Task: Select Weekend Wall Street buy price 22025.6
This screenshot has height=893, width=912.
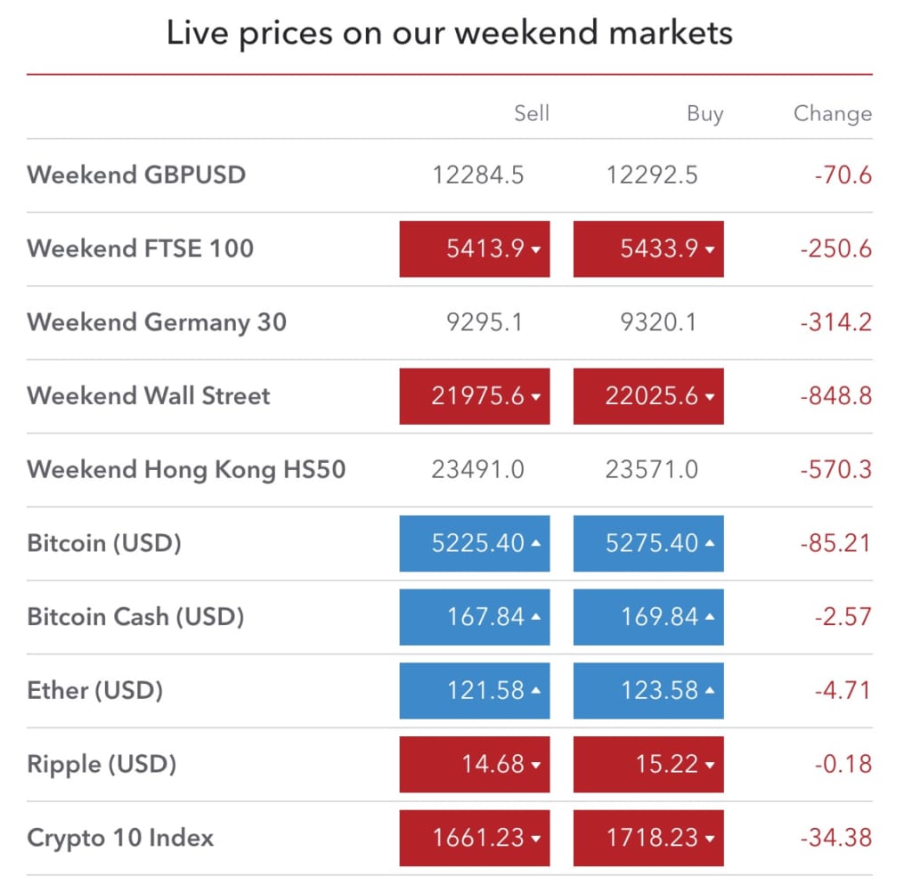Action: [x=648, y=396]
